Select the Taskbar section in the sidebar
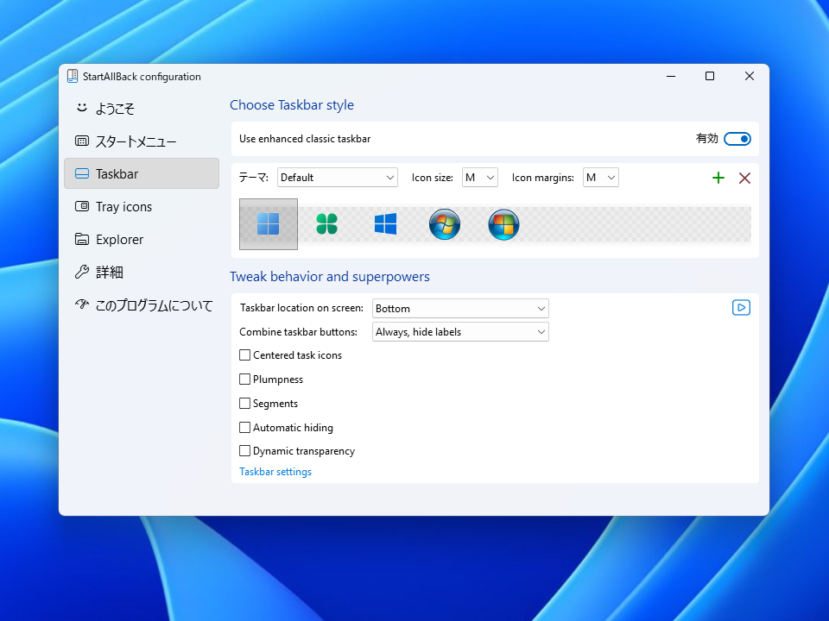This screenshot has width=829, height=621. click(142, 173)
